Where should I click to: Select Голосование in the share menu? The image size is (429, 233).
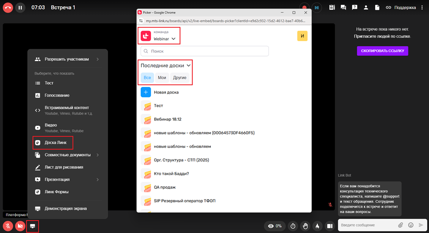click(x=67, y=95)
